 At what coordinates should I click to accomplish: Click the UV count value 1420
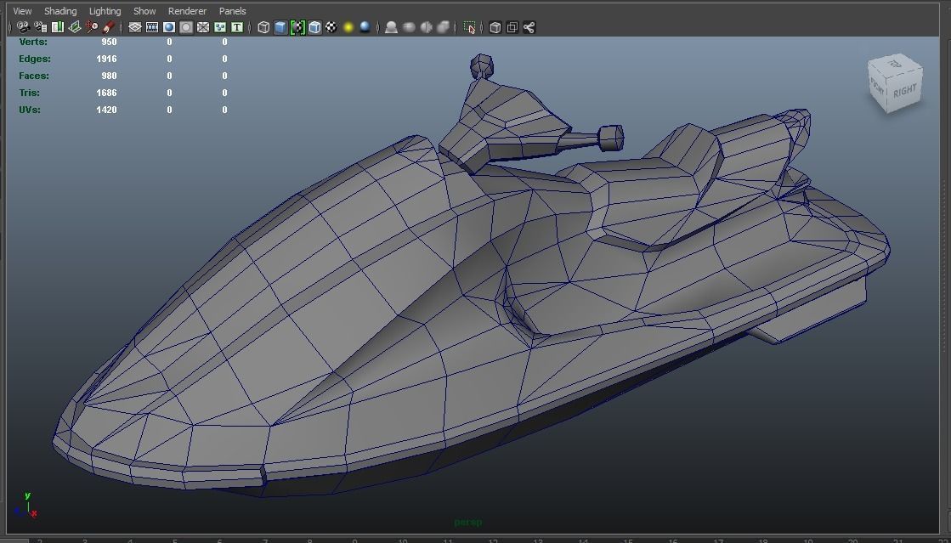click(106, 110)
